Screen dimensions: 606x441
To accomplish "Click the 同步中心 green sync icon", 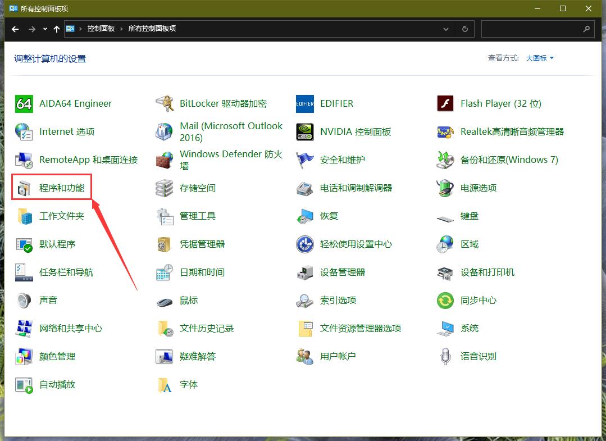I will pos(445,301).
